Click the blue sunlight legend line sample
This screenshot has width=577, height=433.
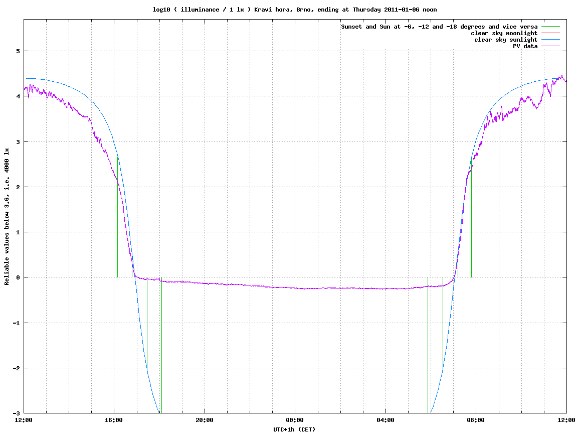point(550,40)
